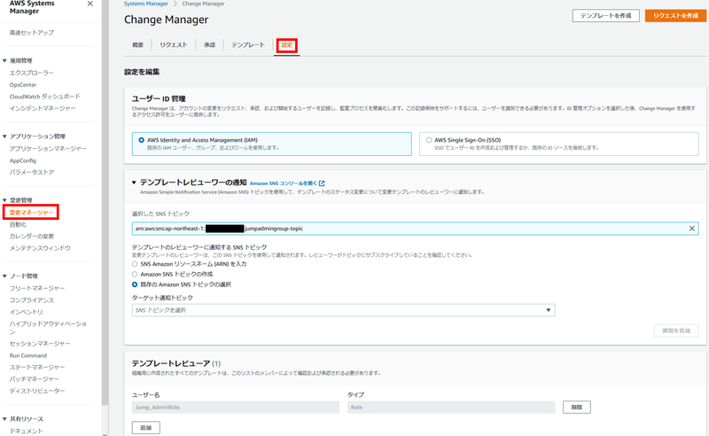The image size is (709, 436).
Task: Open ハイブリッドアクティベーション in sidebar
Action: pos(48,328)
